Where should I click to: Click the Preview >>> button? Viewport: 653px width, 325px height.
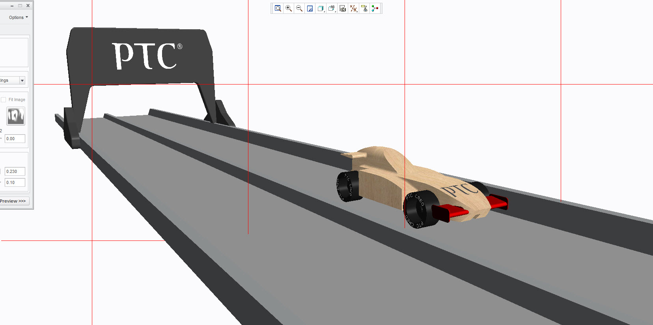(14, 201)
